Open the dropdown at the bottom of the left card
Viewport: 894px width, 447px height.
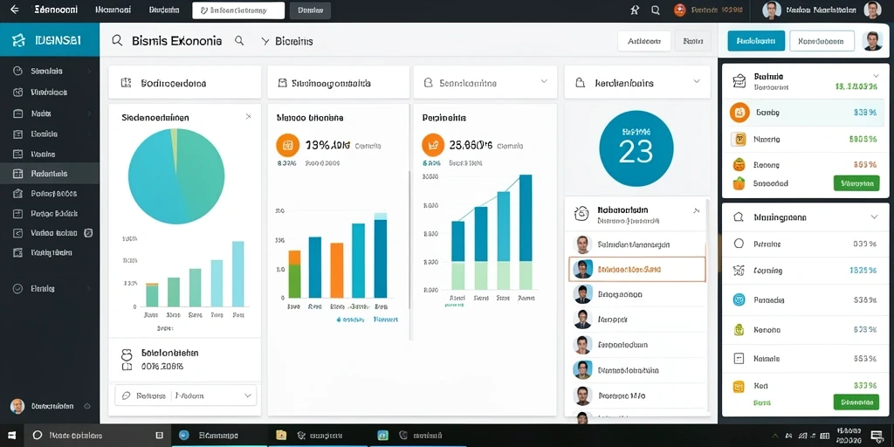tap(186, 395)
